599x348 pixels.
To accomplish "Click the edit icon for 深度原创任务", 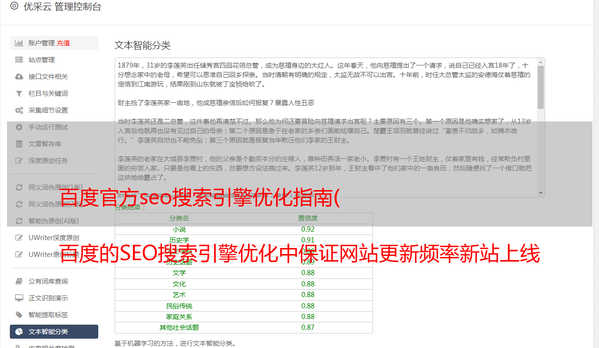I will pyautogui.click(x=19, y=161).
